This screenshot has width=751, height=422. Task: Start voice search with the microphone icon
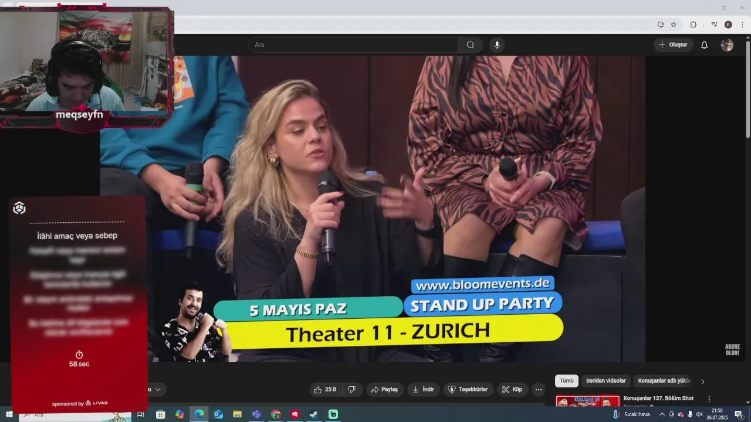(497, 45)
